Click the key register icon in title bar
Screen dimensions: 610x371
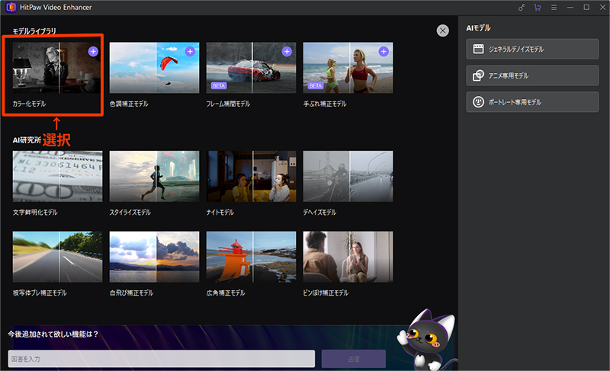point(522,8)
